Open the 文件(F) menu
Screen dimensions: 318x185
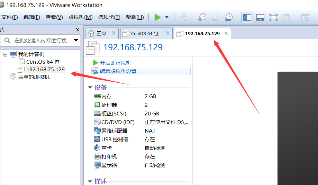(x=10, y=17)
